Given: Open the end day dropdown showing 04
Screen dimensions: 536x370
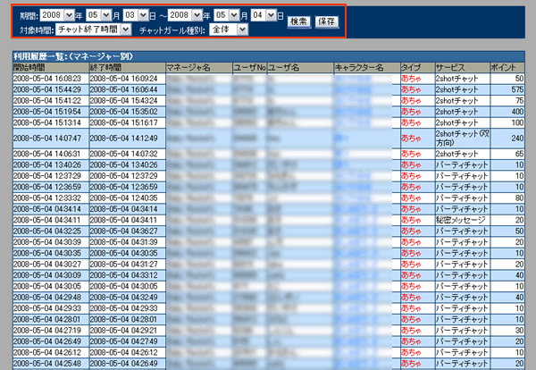Looking at the screenshot, I should click(263, 16).
